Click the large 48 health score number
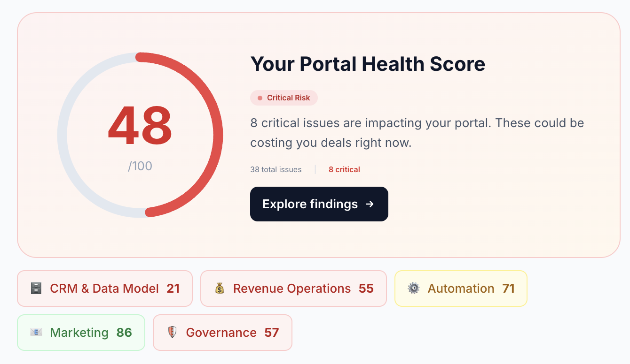630x364 pixels. click(x=140, y=126)
